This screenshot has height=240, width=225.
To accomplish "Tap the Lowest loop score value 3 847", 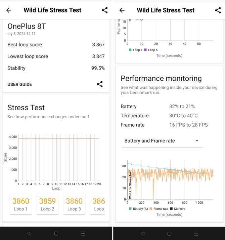I will click(x=98, y=56).
